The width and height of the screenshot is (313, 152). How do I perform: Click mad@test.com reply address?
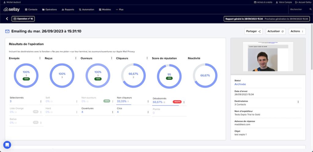coord(242,125)
